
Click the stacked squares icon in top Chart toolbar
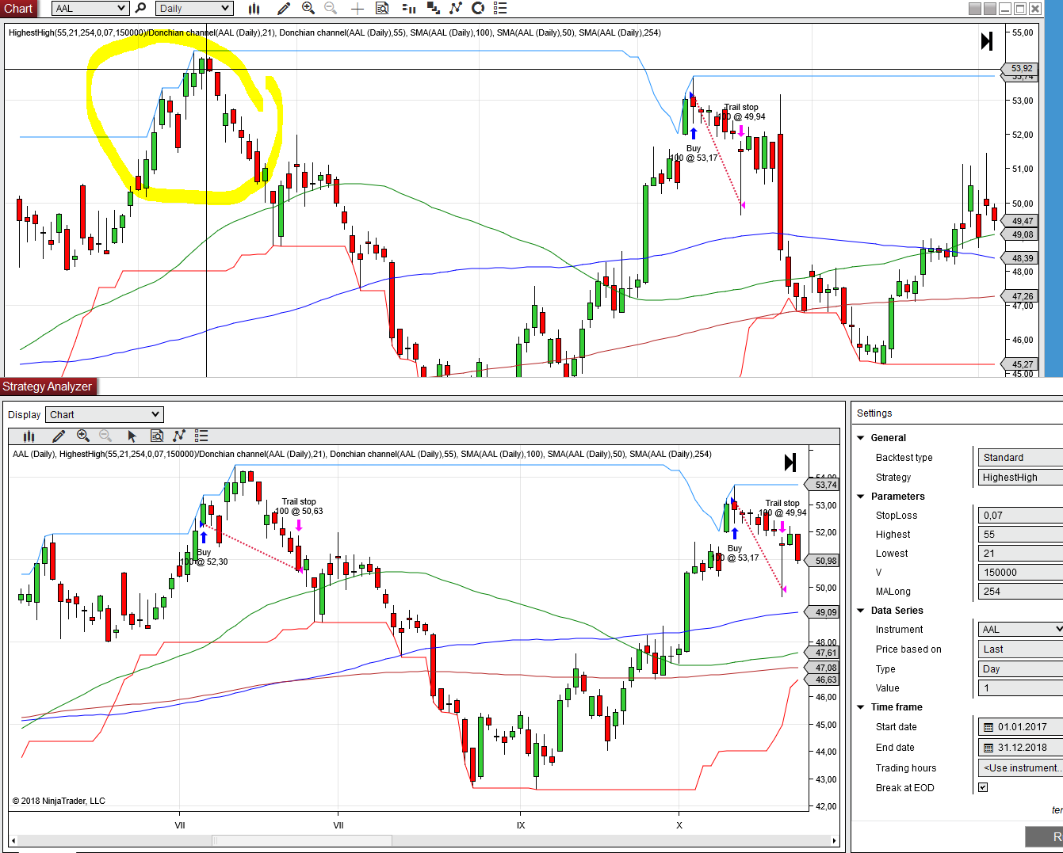point(433,8)
